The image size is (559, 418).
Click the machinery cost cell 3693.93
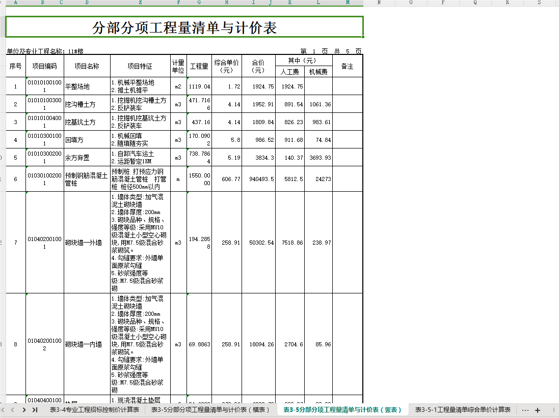coord(318,157)
